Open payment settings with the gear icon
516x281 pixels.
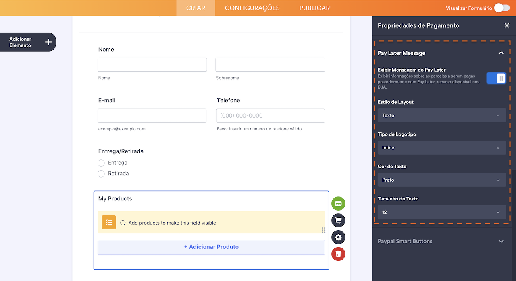tap(338, 237)
